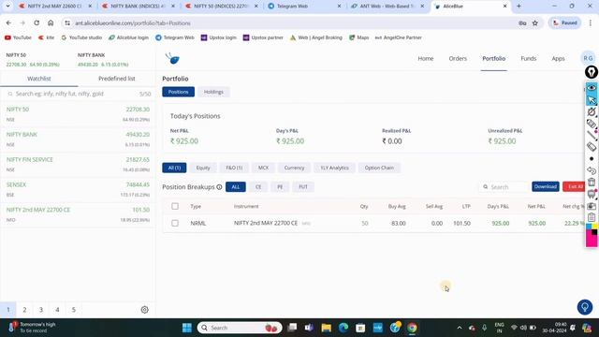Select the CE position filter
Screen dimensions: 599x337
coord(258,187)
